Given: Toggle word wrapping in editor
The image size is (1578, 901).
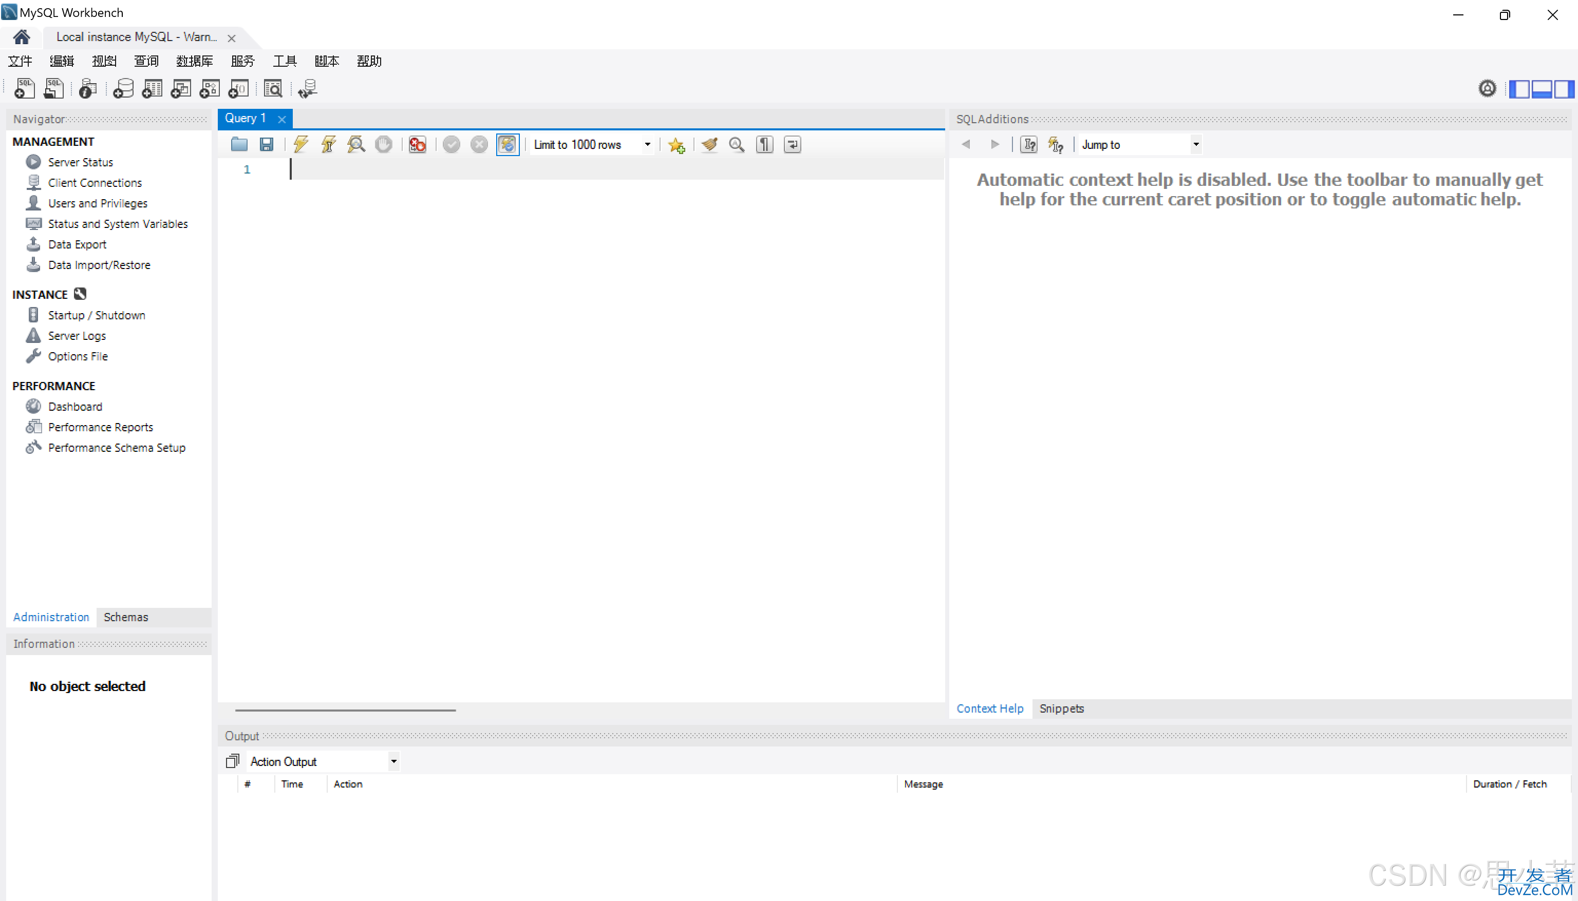Looking at the screenshot, I should (793, 144).
